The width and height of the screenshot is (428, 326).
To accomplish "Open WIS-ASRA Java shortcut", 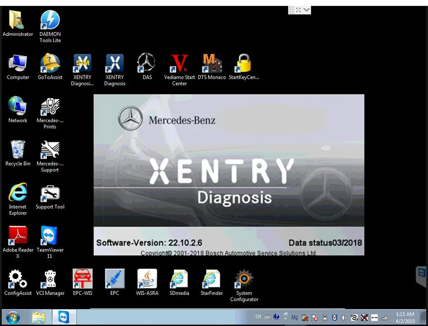I will (x=147, y=283).
